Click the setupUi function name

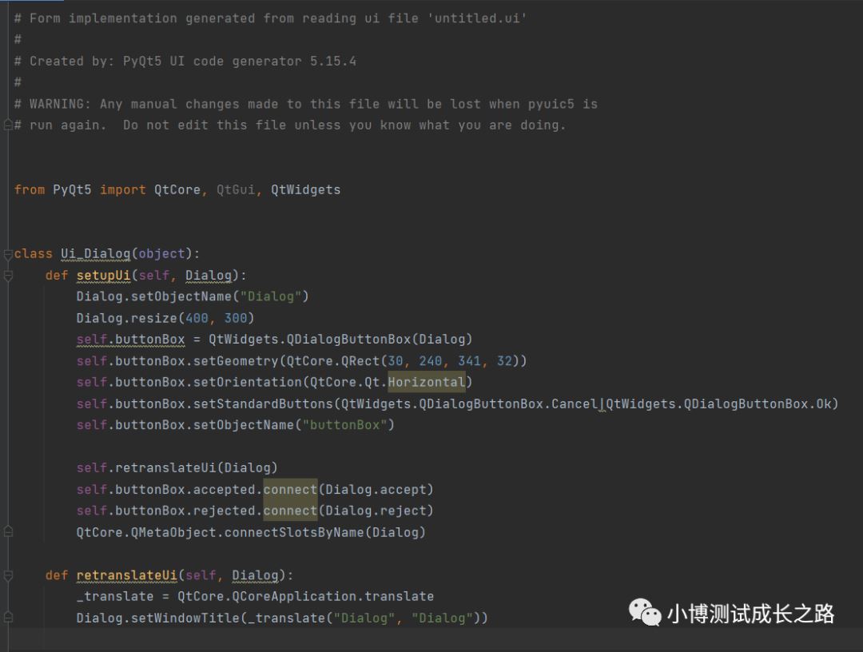tap(103, 275)
